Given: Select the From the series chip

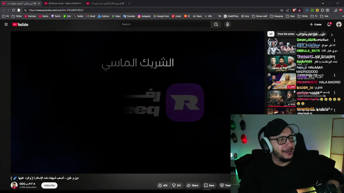Looking at the screenshot, I should [x=286, y=34].
